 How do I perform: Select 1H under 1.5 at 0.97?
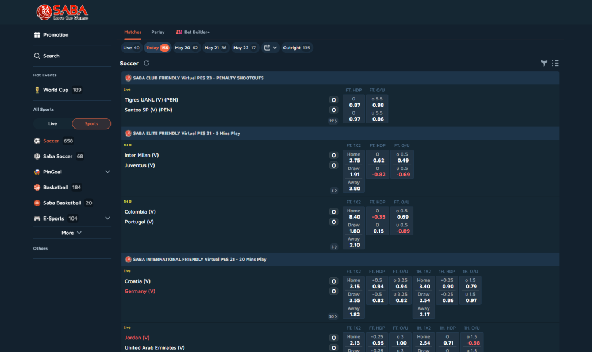(x=470, y=297)
